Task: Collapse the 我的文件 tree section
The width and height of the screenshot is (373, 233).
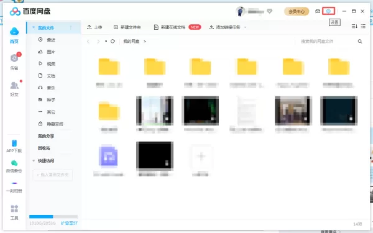Action: click(x=34, y=27)
